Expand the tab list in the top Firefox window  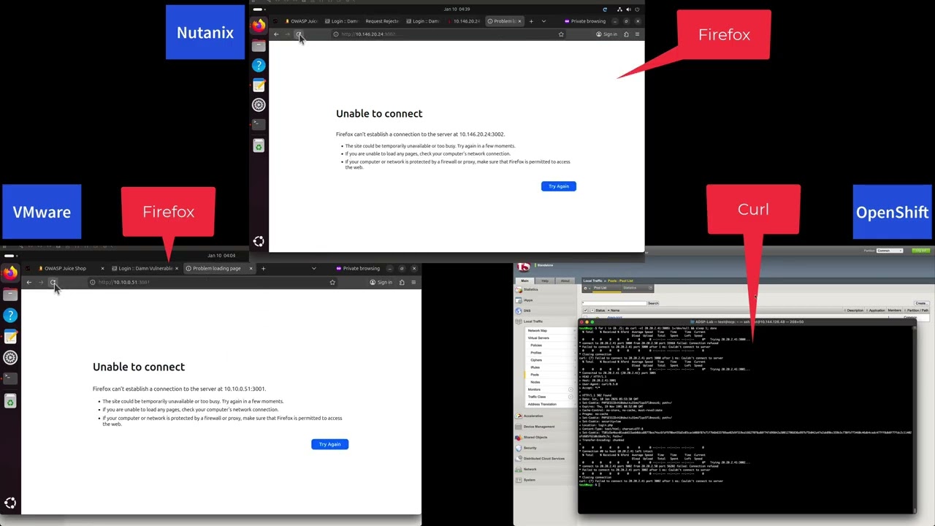tap(543, 21)
